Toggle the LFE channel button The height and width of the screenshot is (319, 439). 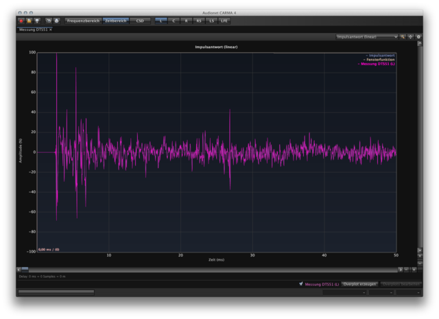click(x=224, y=21)
